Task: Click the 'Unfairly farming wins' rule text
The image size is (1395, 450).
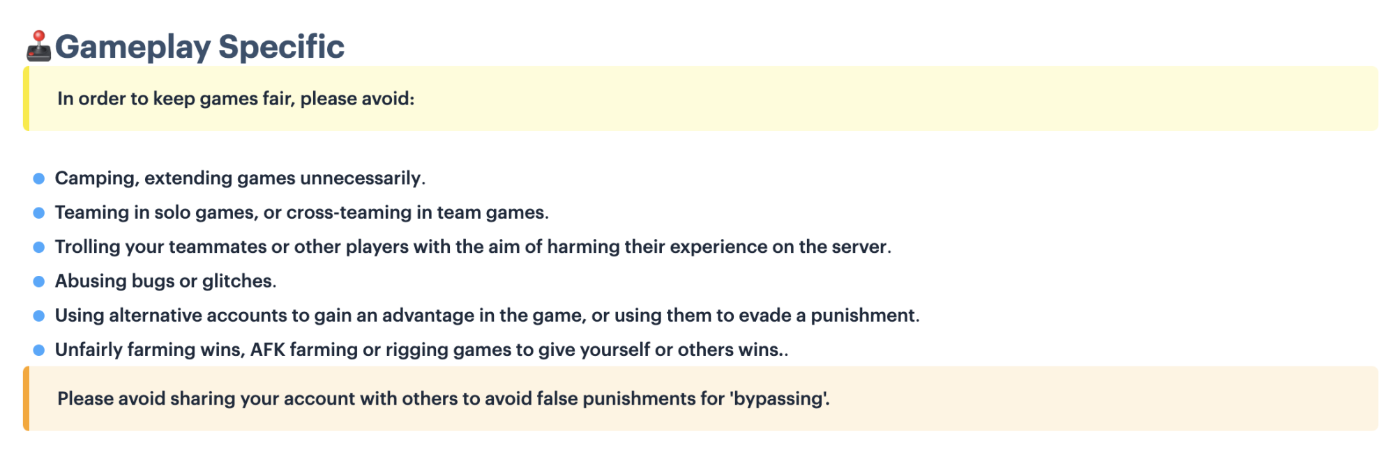Action: (x=422, y=350)
